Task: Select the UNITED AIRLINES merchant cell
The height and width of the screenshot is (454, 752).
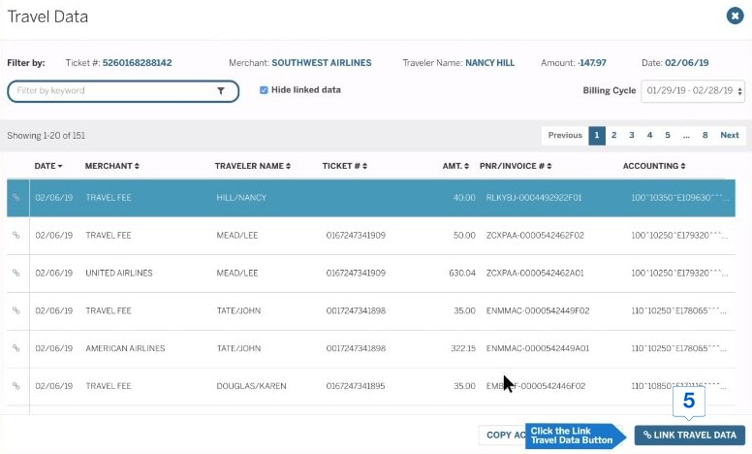Action: tap(119, 273)
